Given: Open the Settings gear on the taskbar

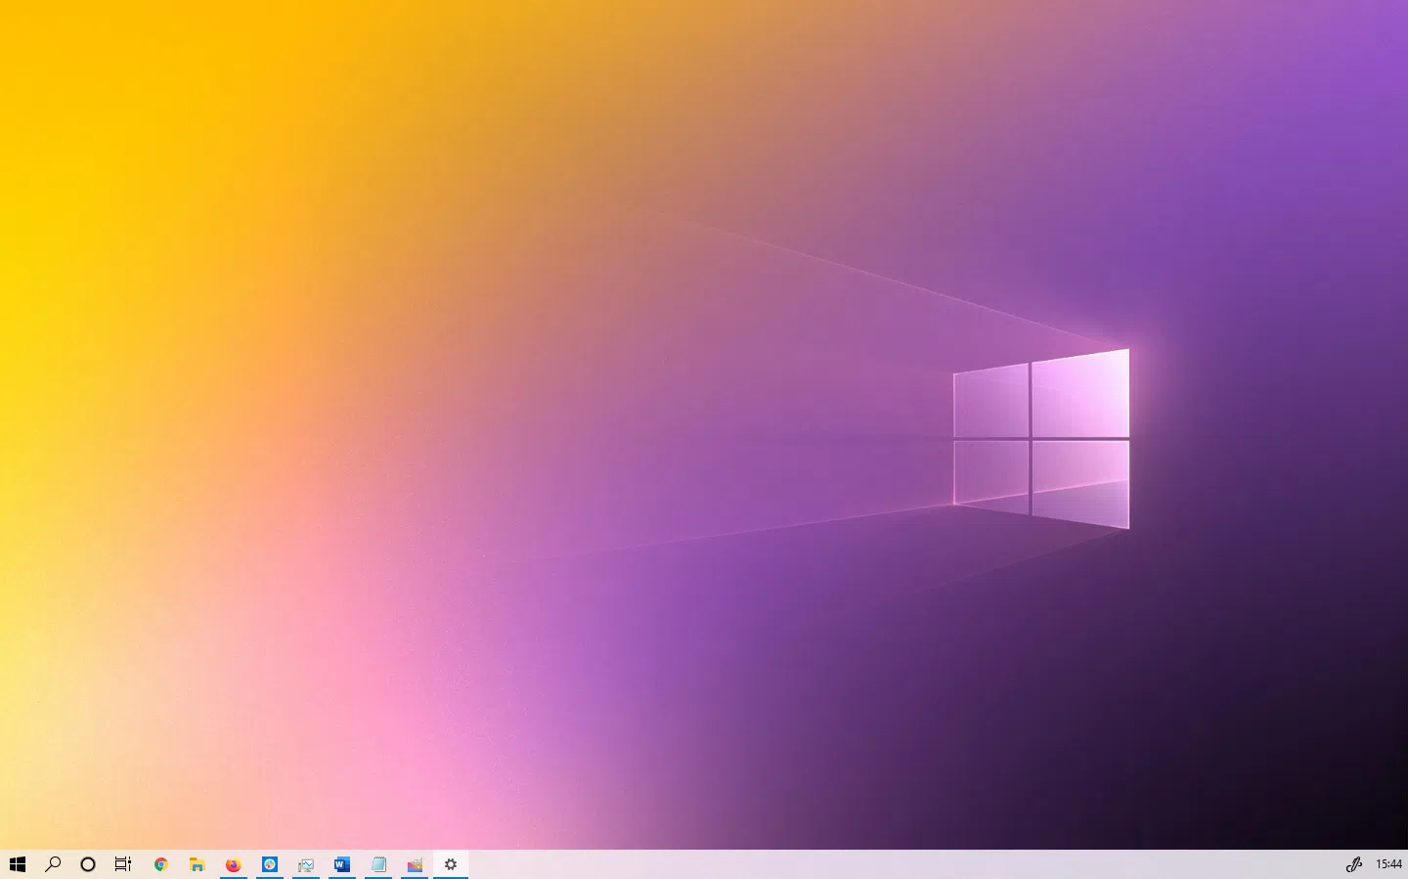Looking at the screenshot, I should click(451, 864).
